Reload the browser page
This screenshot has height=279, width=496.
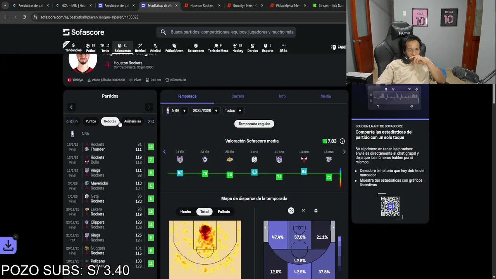[x=24, y=17]
